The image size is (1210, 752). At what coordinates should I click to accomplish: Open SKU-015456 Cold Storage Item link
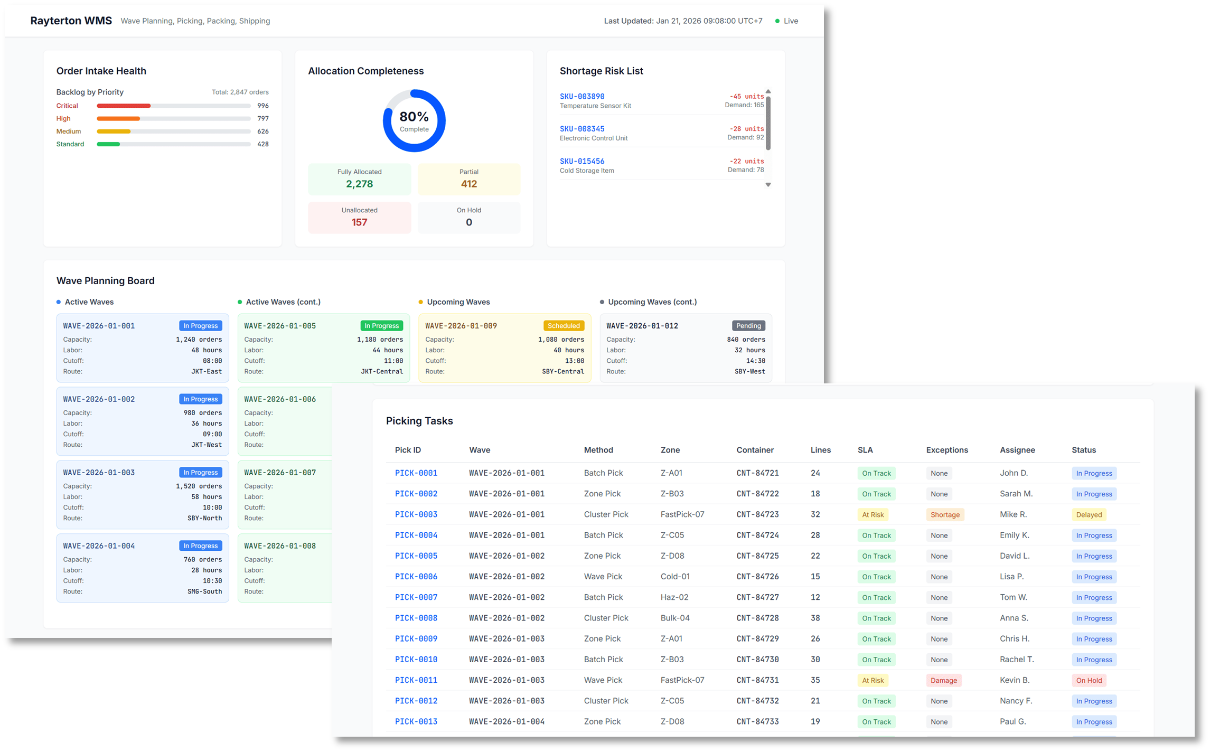click(x=581, y=161)
